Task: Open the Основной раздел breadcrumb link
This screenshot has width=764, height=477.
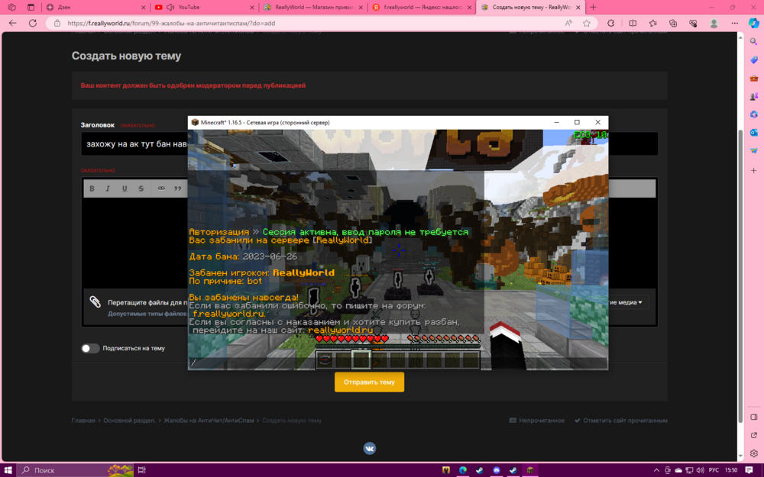Action: (129, 421)
